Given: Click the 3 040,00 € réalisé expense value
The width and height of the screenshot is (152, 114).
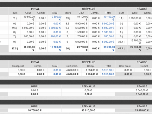Looking at the screenshot, I should tap(142, 90).
